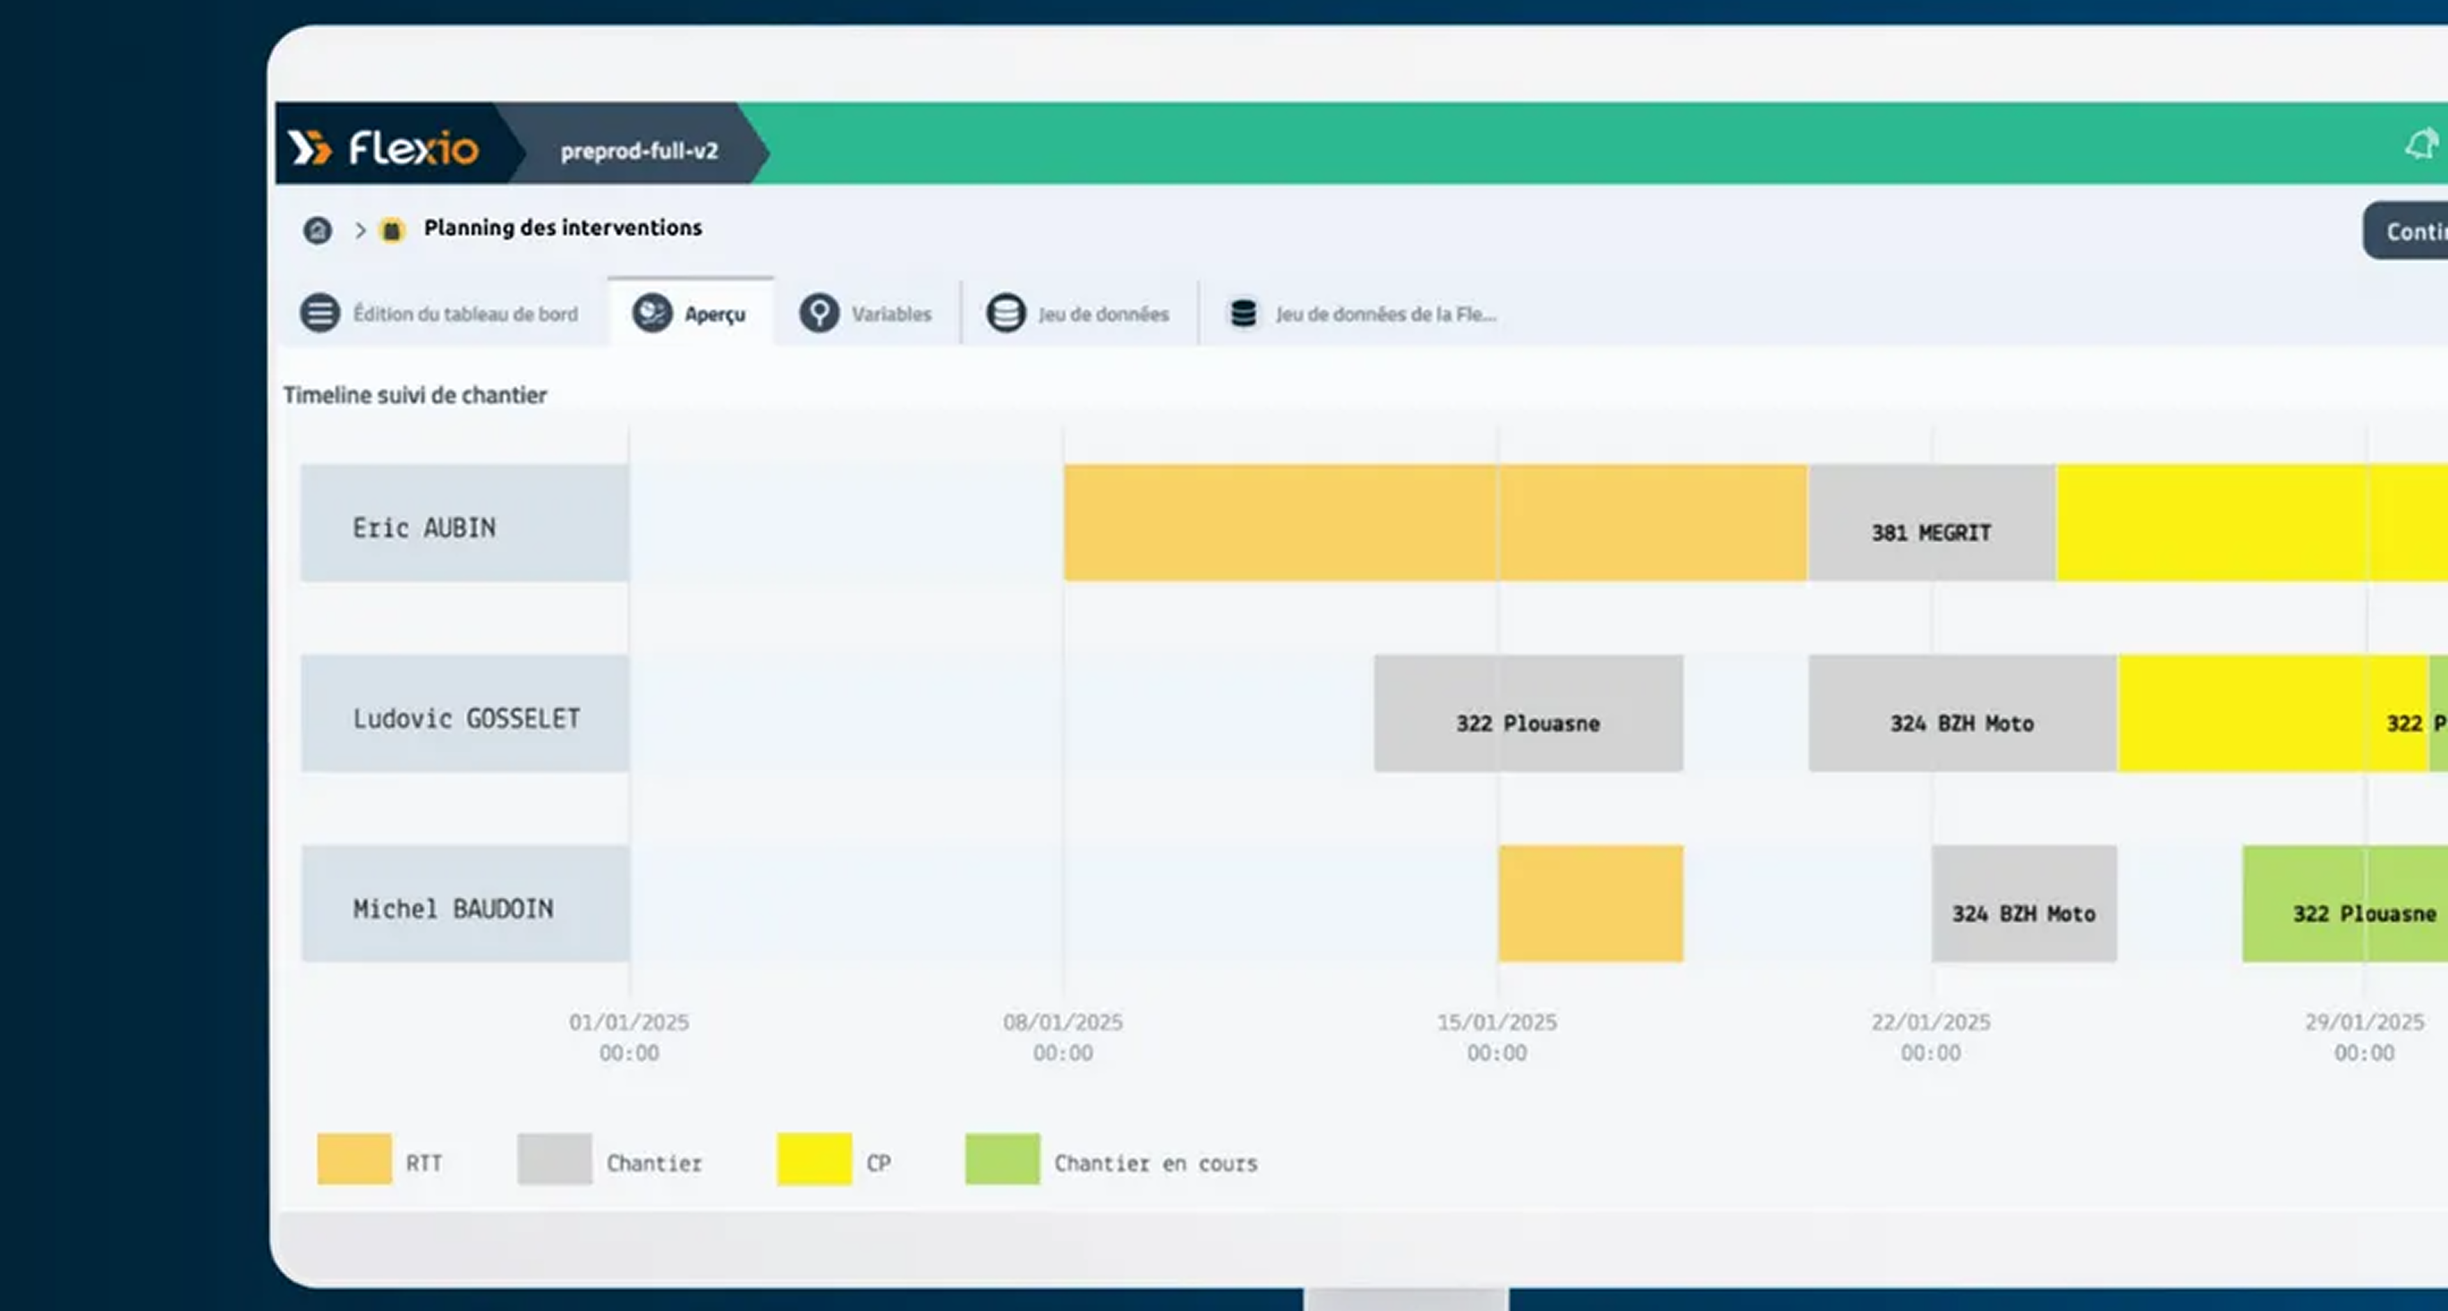Click the Jeu de données de la Fle... stack icon
This screenshot has width=2448, height=1311.
coord(1243,313)
